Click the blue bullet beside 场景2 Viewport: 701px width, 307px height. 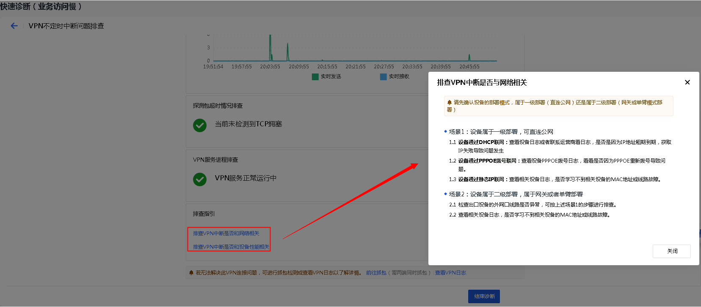pyautogui.click(x=445, y=194)
